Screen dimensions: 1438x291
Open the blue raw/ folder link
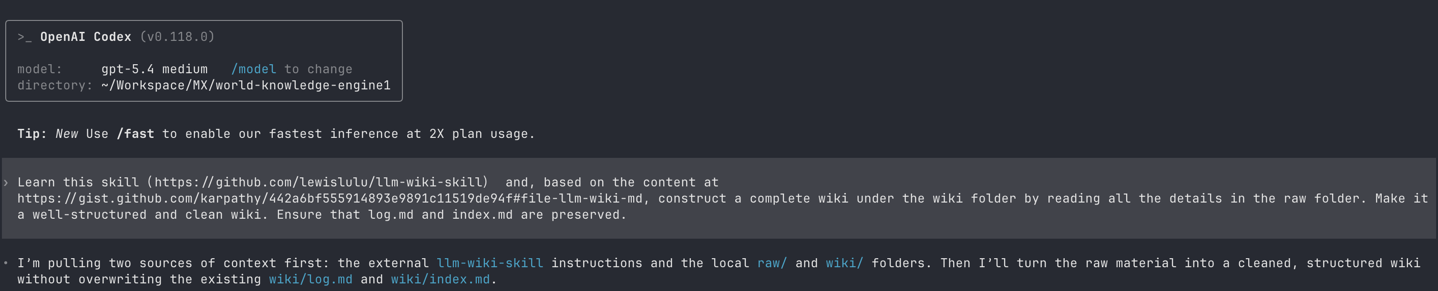771,263
